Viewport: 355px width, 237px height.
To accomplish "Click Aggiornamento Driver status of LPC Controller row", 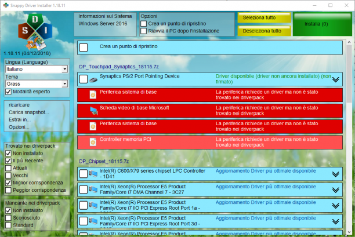I will click(266, 171).
